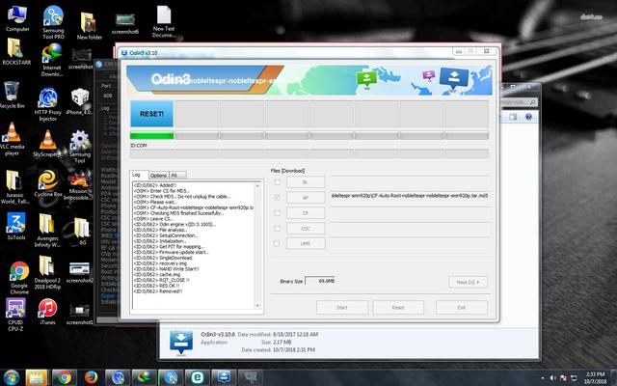Image resolution: width=617 pixels, height=386 pixels.
Task: Open the Jurassic World folder
Action: point(15,187)
